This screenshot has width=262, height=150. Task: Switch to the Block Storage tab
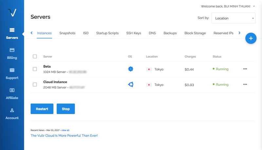pyautogui.click(x=195, y=33)
